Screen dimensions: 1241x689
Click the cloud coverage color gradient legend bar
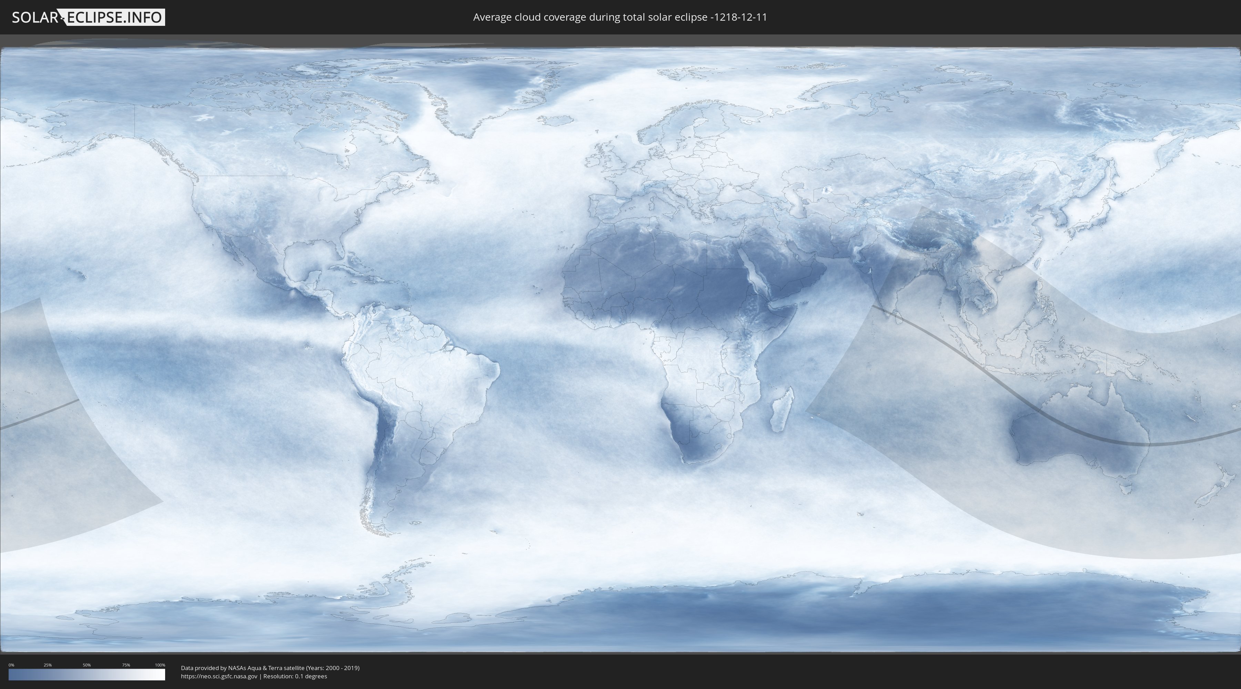[x=87, y=675]
